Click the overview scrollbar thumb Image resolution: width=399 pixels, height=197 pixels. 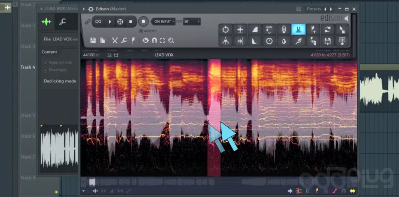[x=92, y=182]
